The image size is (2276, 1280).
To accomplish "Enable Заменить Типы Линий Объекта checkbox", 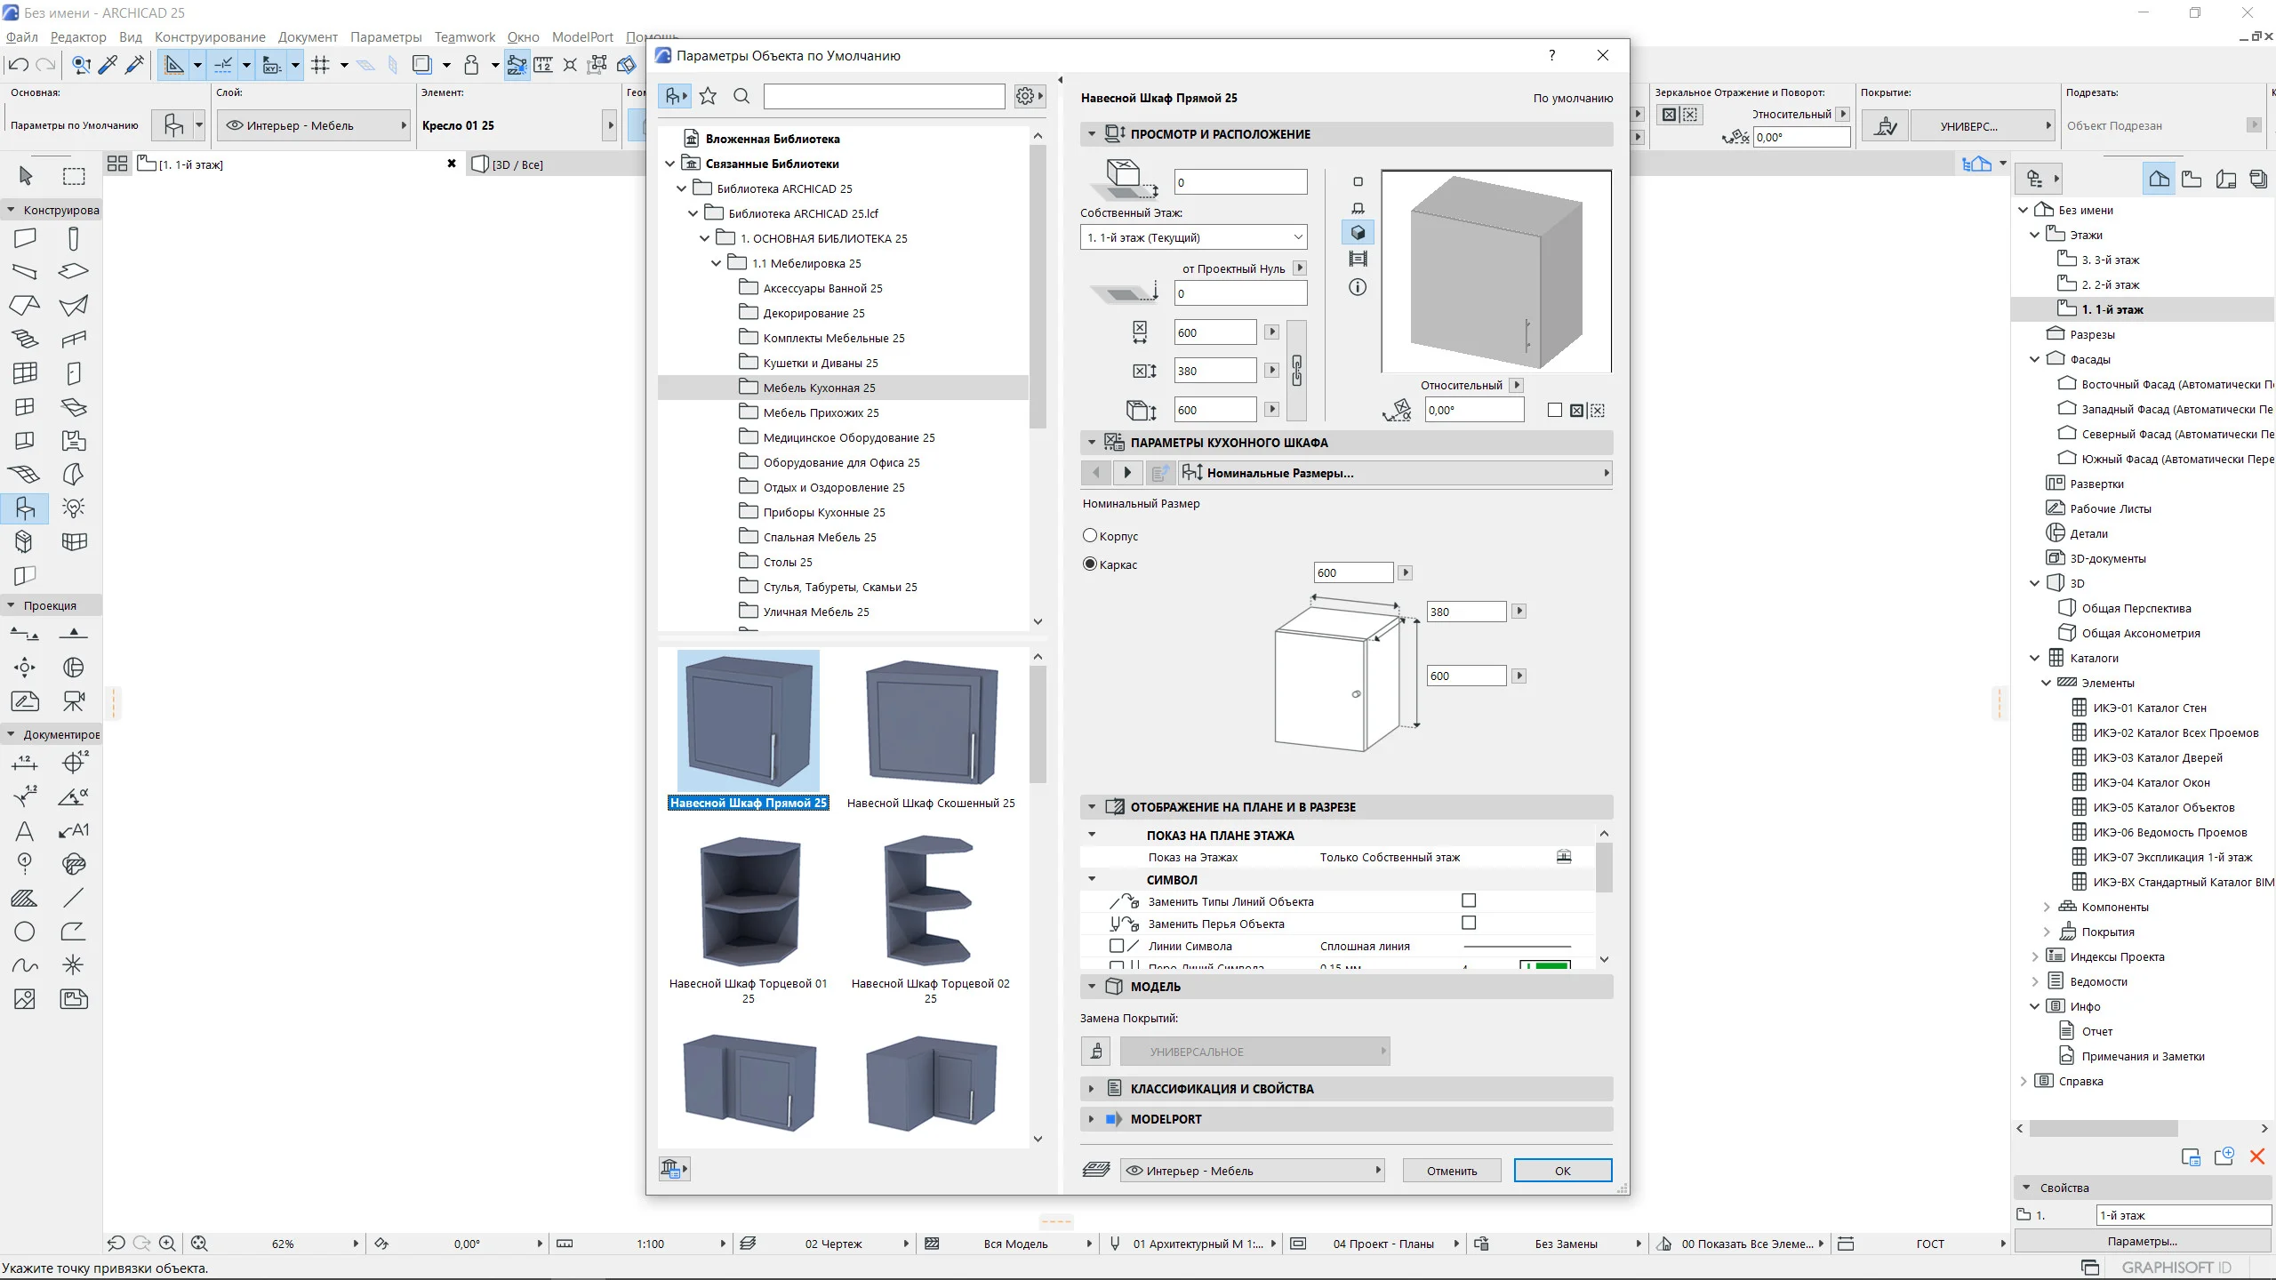I will pyautogui.click(x=1469, y=900).
